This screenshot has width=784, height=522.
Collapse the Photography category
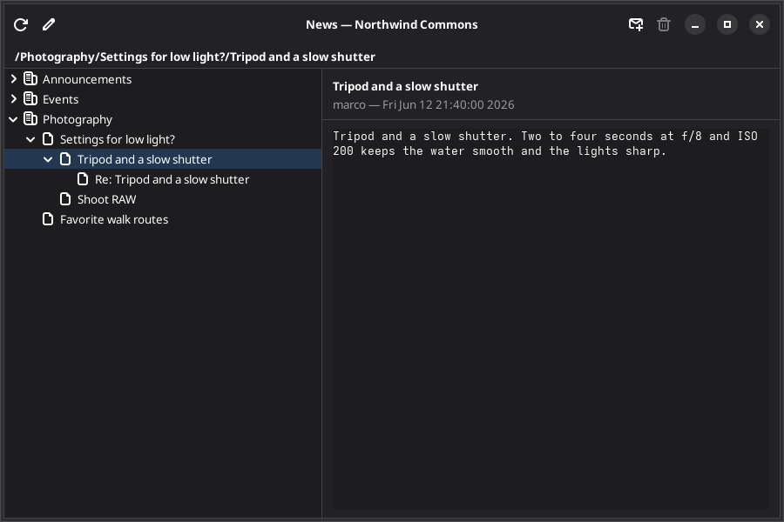click(13, 119)
